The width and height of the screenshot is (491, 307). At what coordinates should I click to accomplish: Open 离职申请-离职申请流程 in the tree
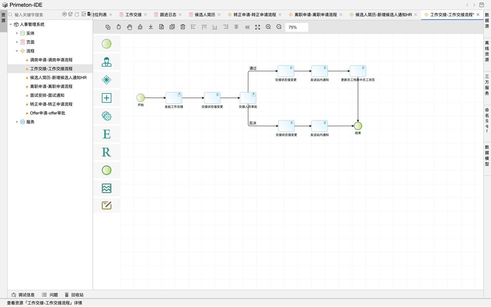pyautogui.click(x=51, y=87)
